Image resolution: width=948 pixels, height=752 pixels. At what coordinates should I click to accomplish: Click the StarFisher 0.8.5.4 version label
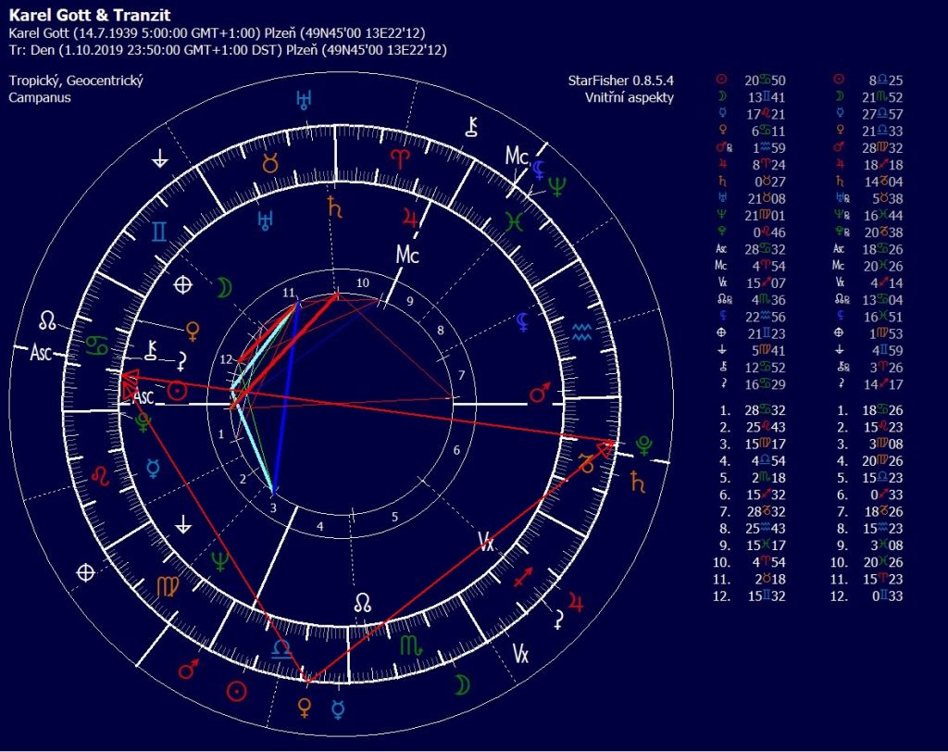point(620,81)
